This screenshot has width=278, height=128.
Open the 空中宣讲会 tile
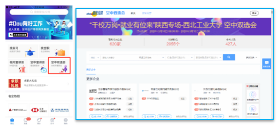click(39, 66)
